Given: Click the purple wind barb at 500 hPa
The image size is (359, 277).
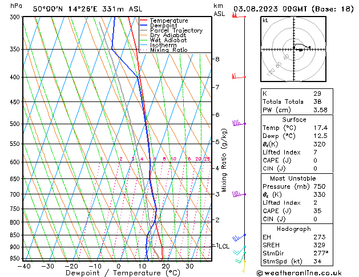Looking at the screenshot, I should point(239,123).
